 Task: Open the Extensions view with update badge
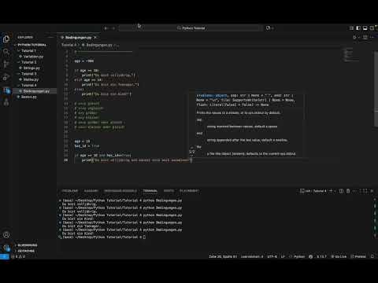[x=6, y=90]
